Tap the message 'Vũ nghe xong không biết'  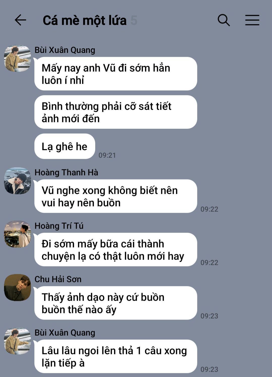point(116,196)
